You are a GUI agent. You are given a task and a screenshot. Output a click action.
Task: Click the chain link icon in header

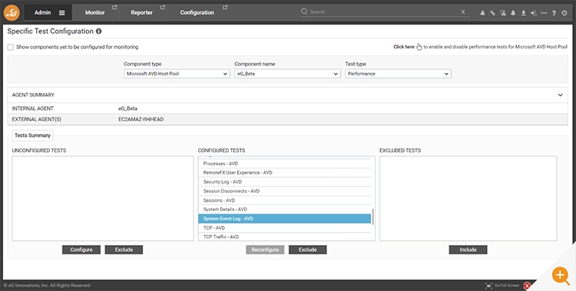pyautogui.click(x=492, y=13)
